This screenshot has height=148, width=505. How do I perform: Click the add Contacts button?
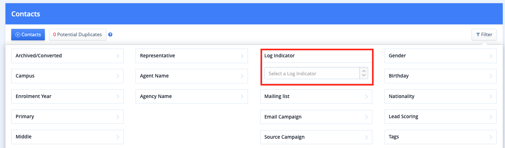click(x=28, y=35)
